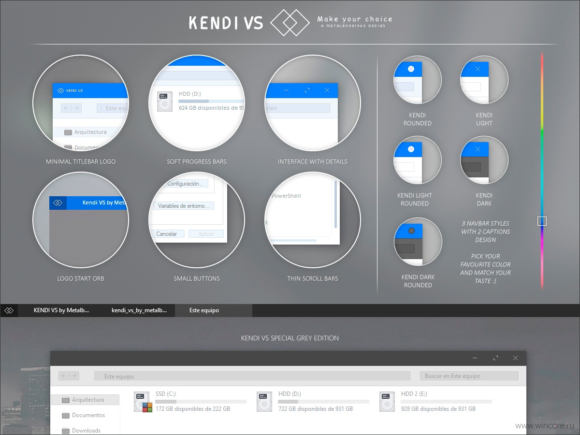Click the 'THIN SCROLL BARS' caption
Viewport: 580px width, 435px height.
[x=313, y=278]
